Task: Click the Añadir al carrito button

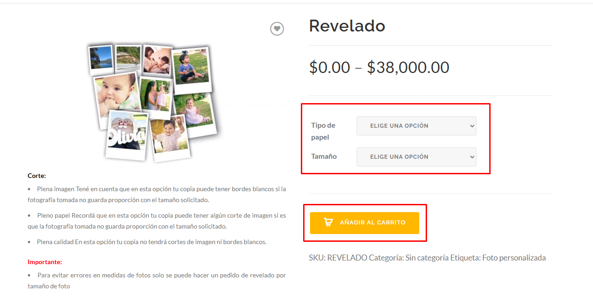Action: point(364,223)
